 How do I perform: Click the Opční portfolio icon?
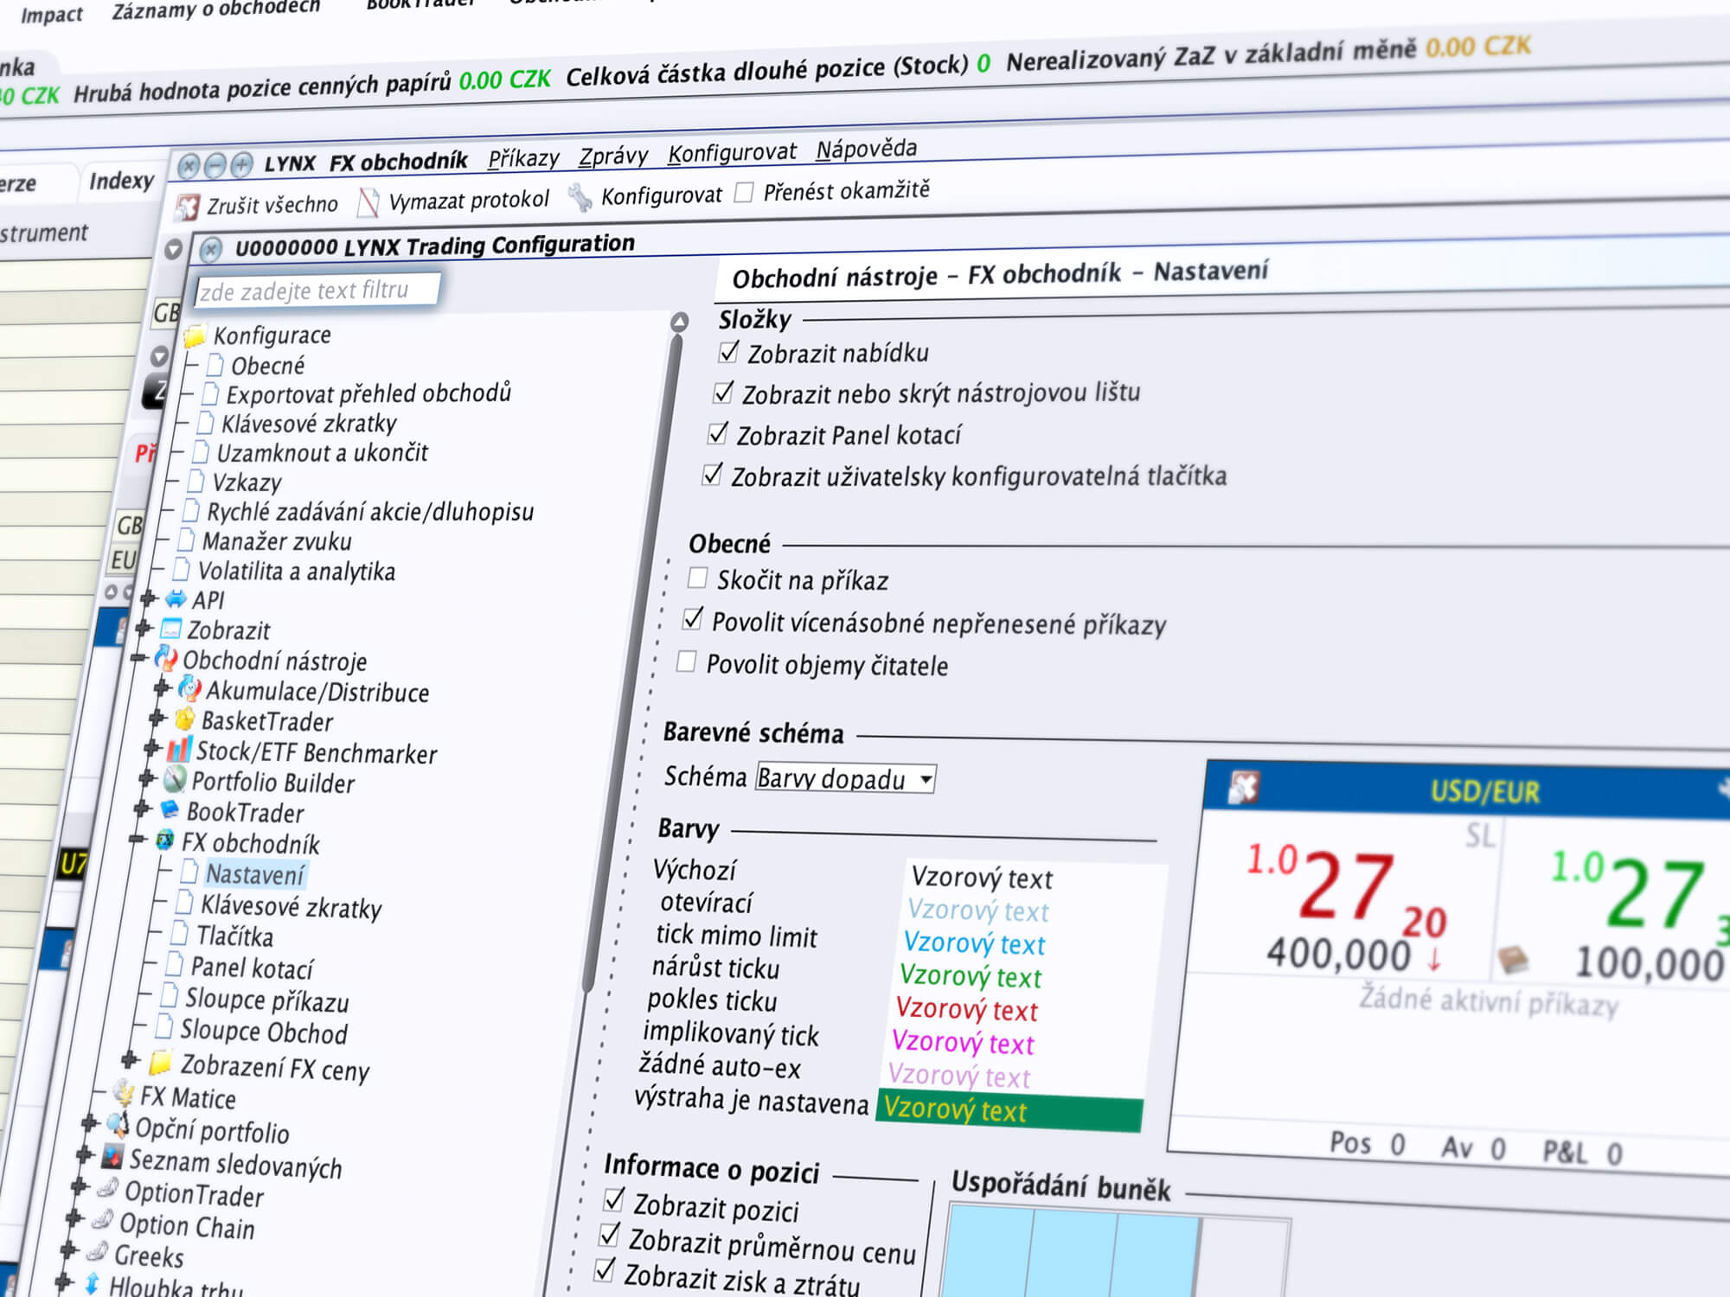coord(119,1126)
